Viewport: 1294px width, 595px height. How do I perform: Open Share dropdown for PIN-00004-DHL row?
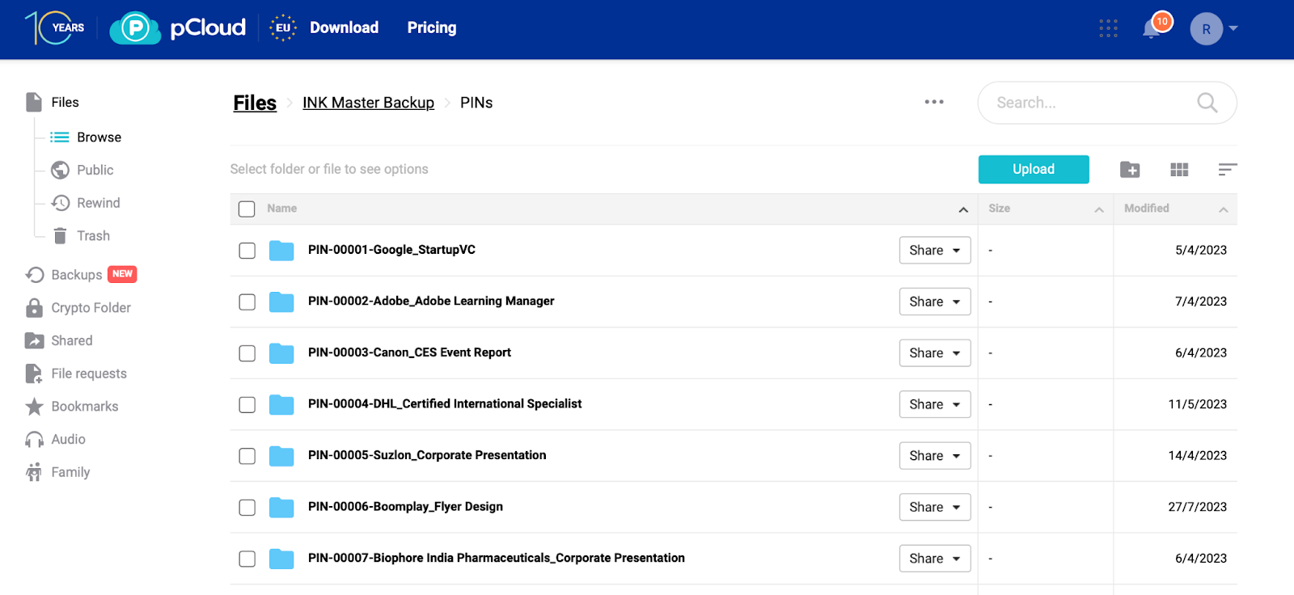point(935,404)
